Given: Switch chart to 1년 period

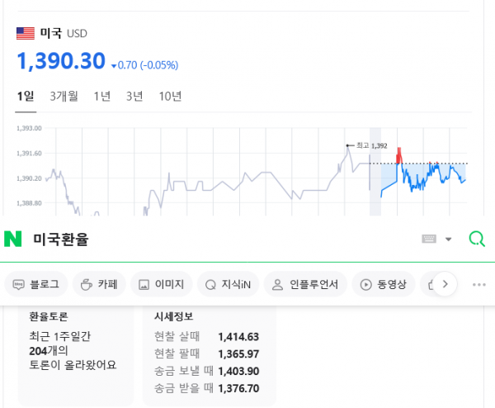Looking at the screenshot, I should pyautogui.click(x=101, y=97).
